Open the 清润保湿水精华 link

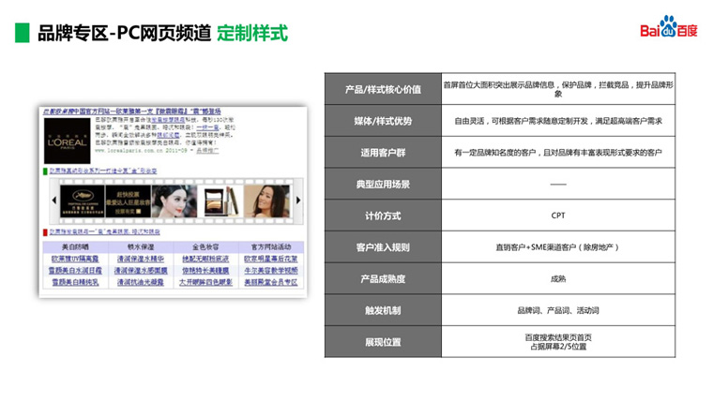[x=141, y=259]
